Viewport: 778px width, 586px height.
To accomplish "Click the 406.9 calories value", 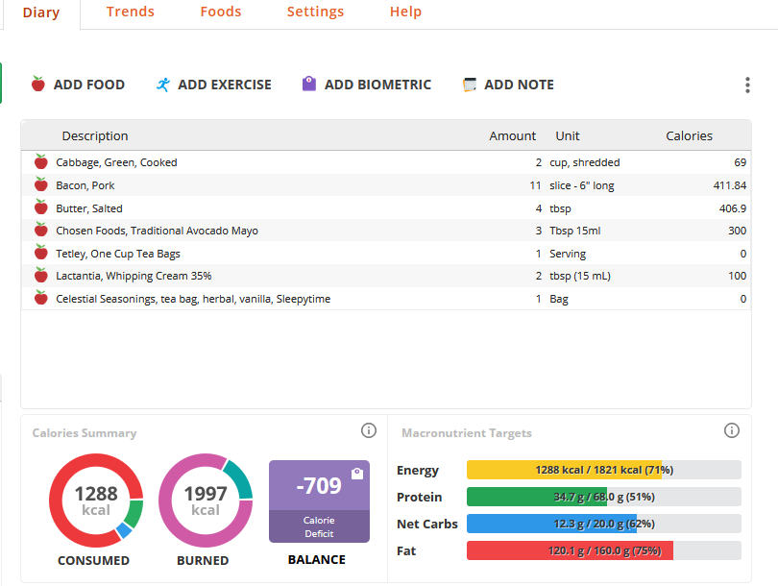I will click(x=732, y=208).
